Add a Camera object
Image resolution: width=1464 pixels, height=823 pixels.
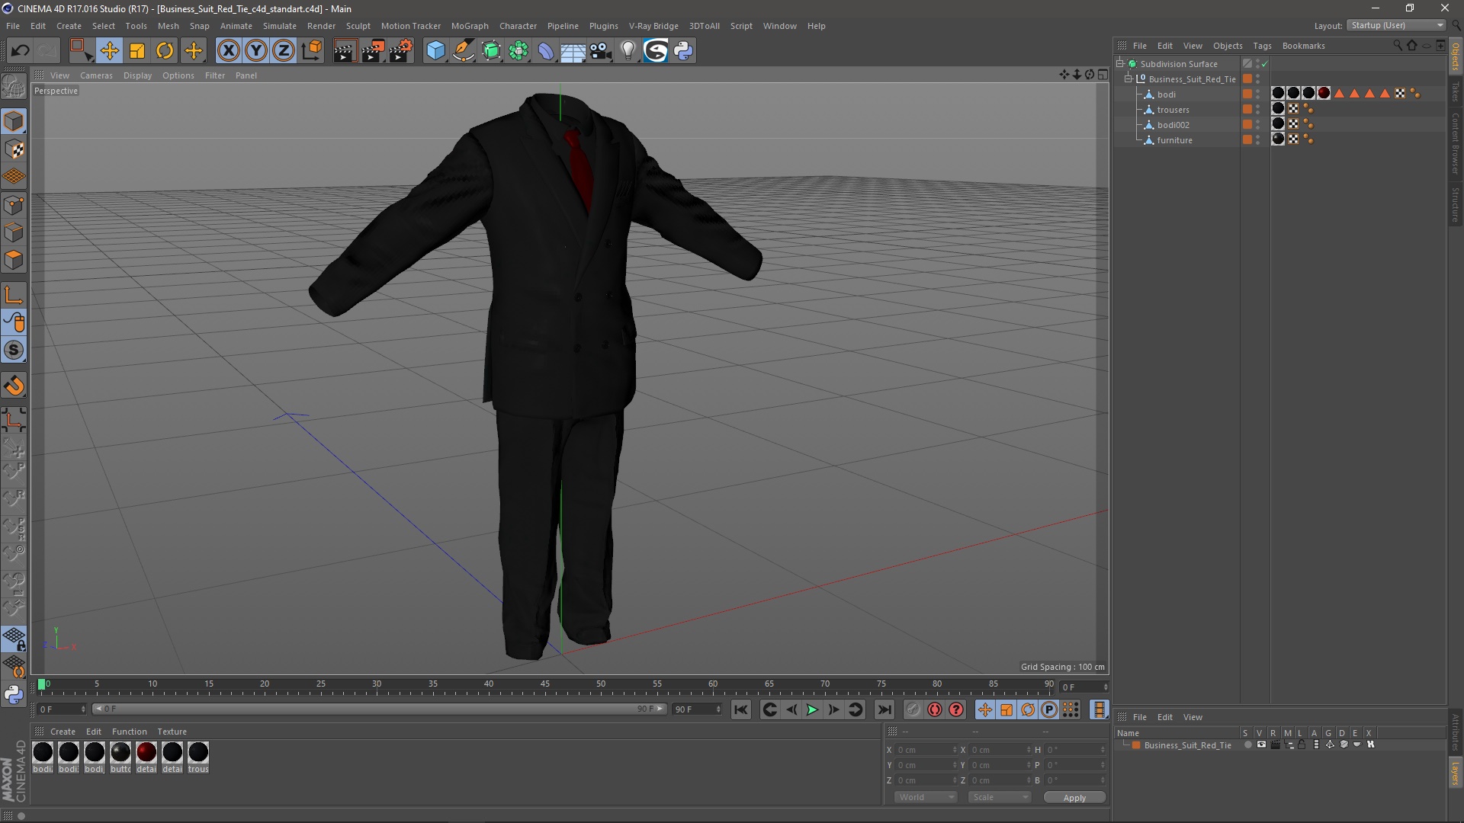(601, 51)
